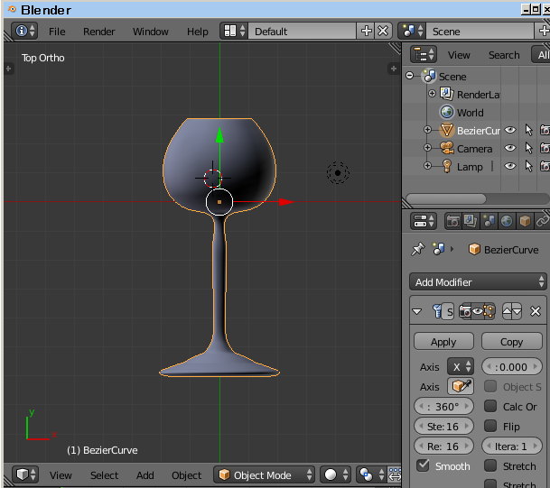Click the pin icon in properties breadcrumb

417,250
